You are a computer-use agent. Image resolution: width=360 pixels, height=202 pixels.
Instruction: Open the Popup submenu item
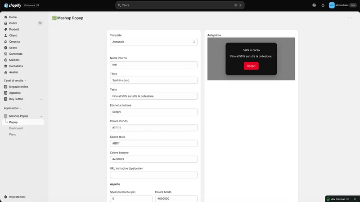[x=23, y=122]
